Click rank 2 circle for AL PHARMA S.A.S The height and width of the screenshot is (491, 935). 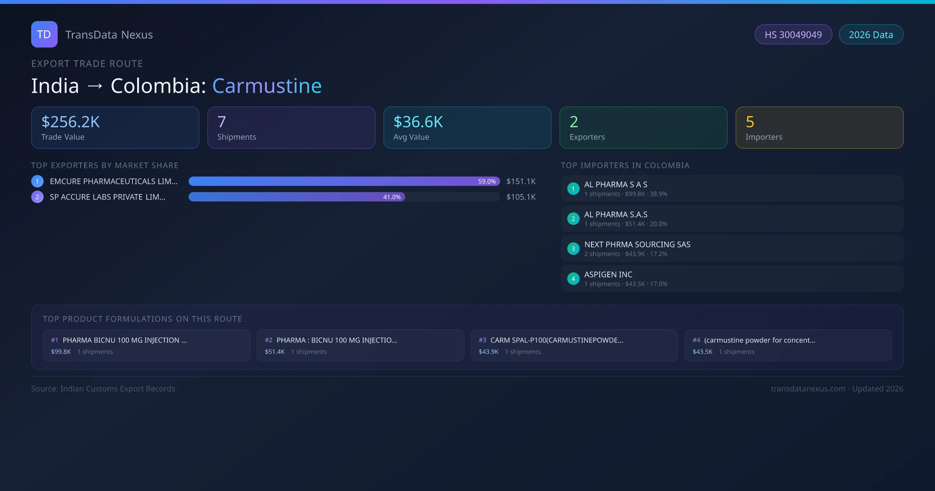(573, 219)
